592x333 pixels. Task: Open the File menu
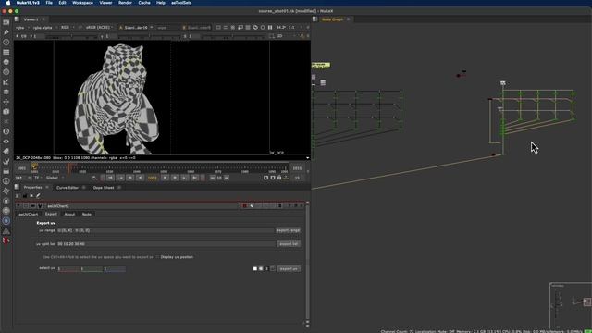click(x=49, y=3)
